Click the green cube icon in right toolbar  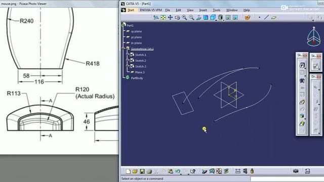click(302, 116)
